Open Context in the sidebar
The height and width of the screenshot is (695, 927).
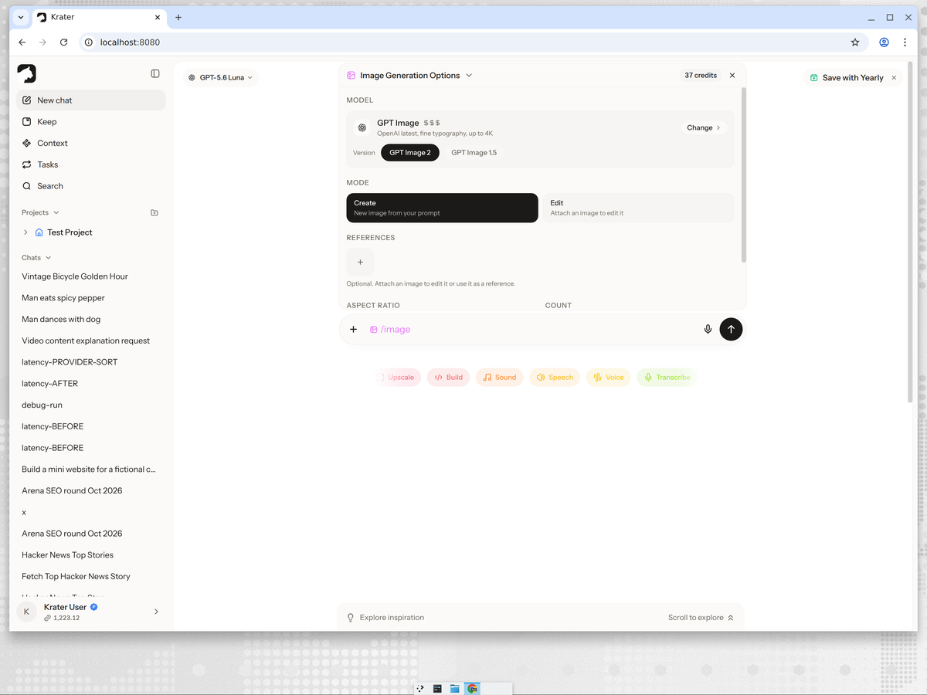click(x=90, y=143)
